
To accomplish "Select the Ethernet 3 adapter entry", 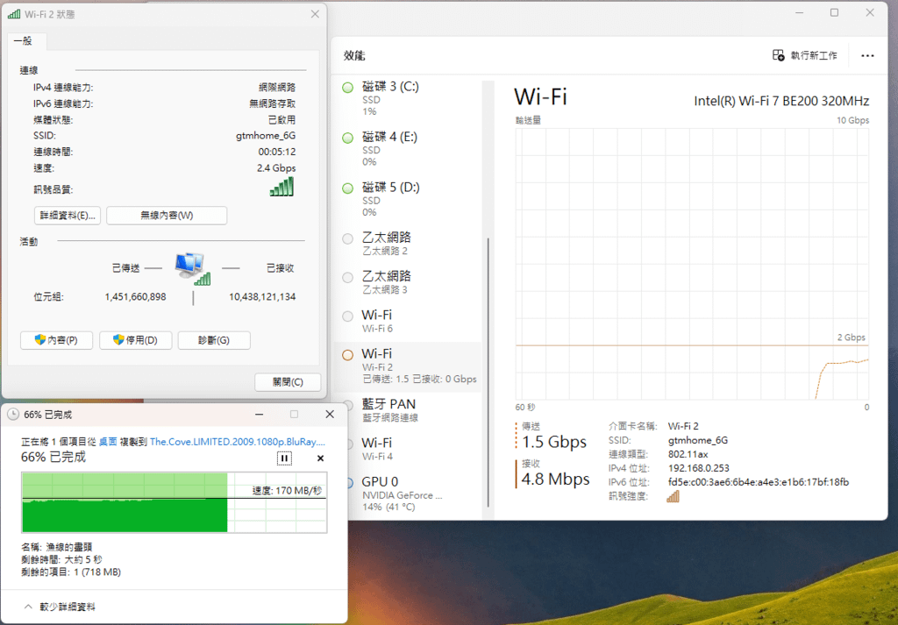I will [x=407, y=282].
